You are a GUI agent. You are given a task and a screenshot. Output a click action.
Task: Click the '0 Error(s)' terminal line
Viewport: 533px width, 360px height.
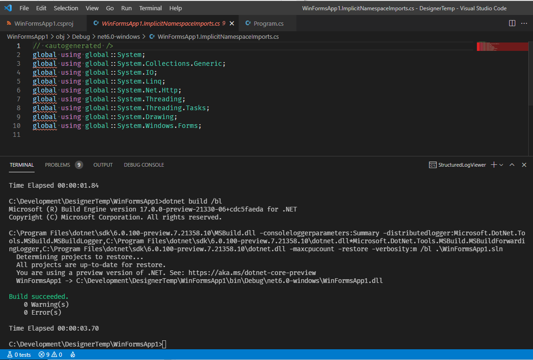(43, 312)
